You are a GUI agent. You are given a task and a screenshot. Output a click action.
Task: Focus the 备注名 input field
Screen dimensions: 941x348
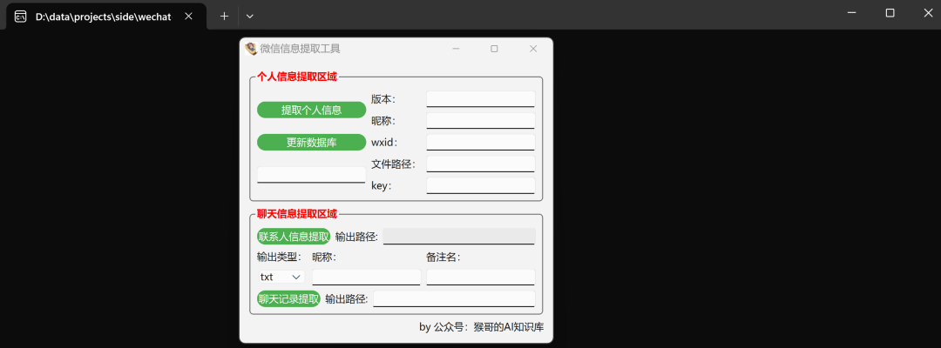coord(480,277)
